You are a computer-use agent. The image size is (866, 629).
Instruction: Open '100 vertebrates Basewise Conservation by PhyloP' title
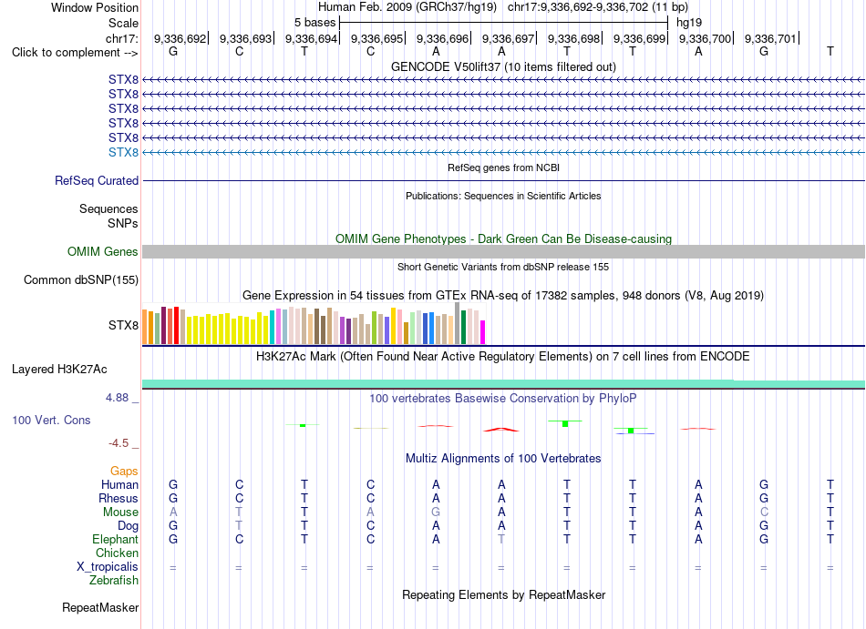(x=503, y=398)
